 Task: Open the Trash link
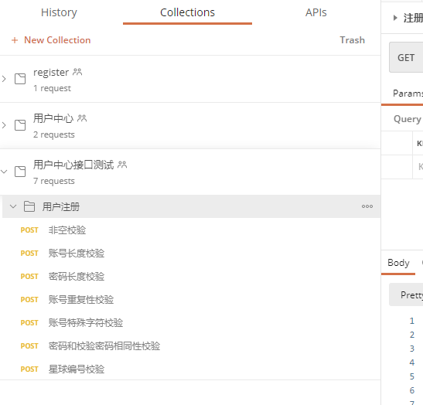352,40
